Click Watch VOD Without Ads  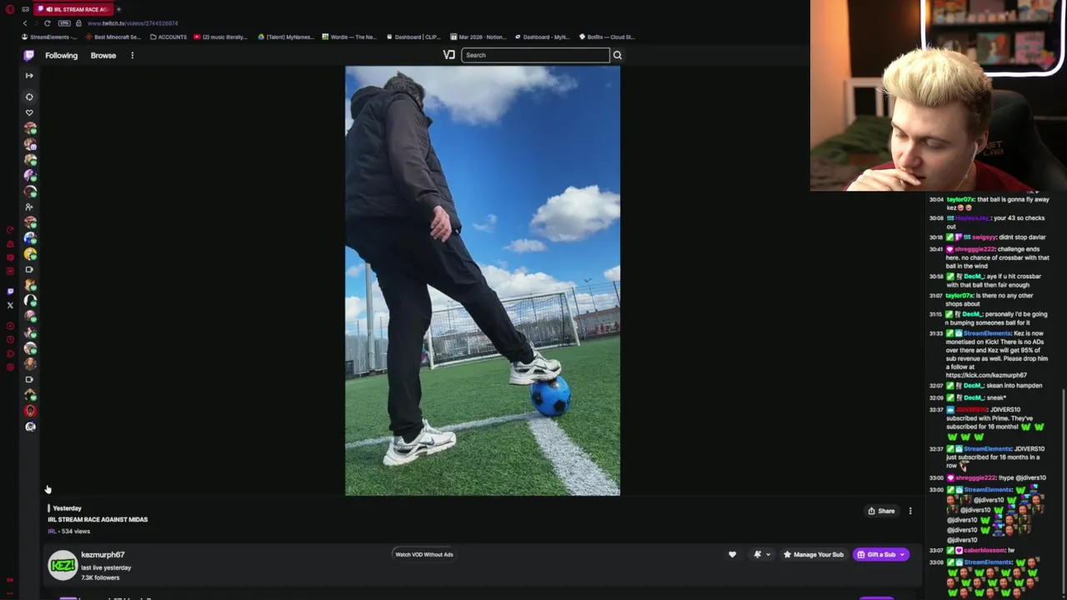pos(424,554)
